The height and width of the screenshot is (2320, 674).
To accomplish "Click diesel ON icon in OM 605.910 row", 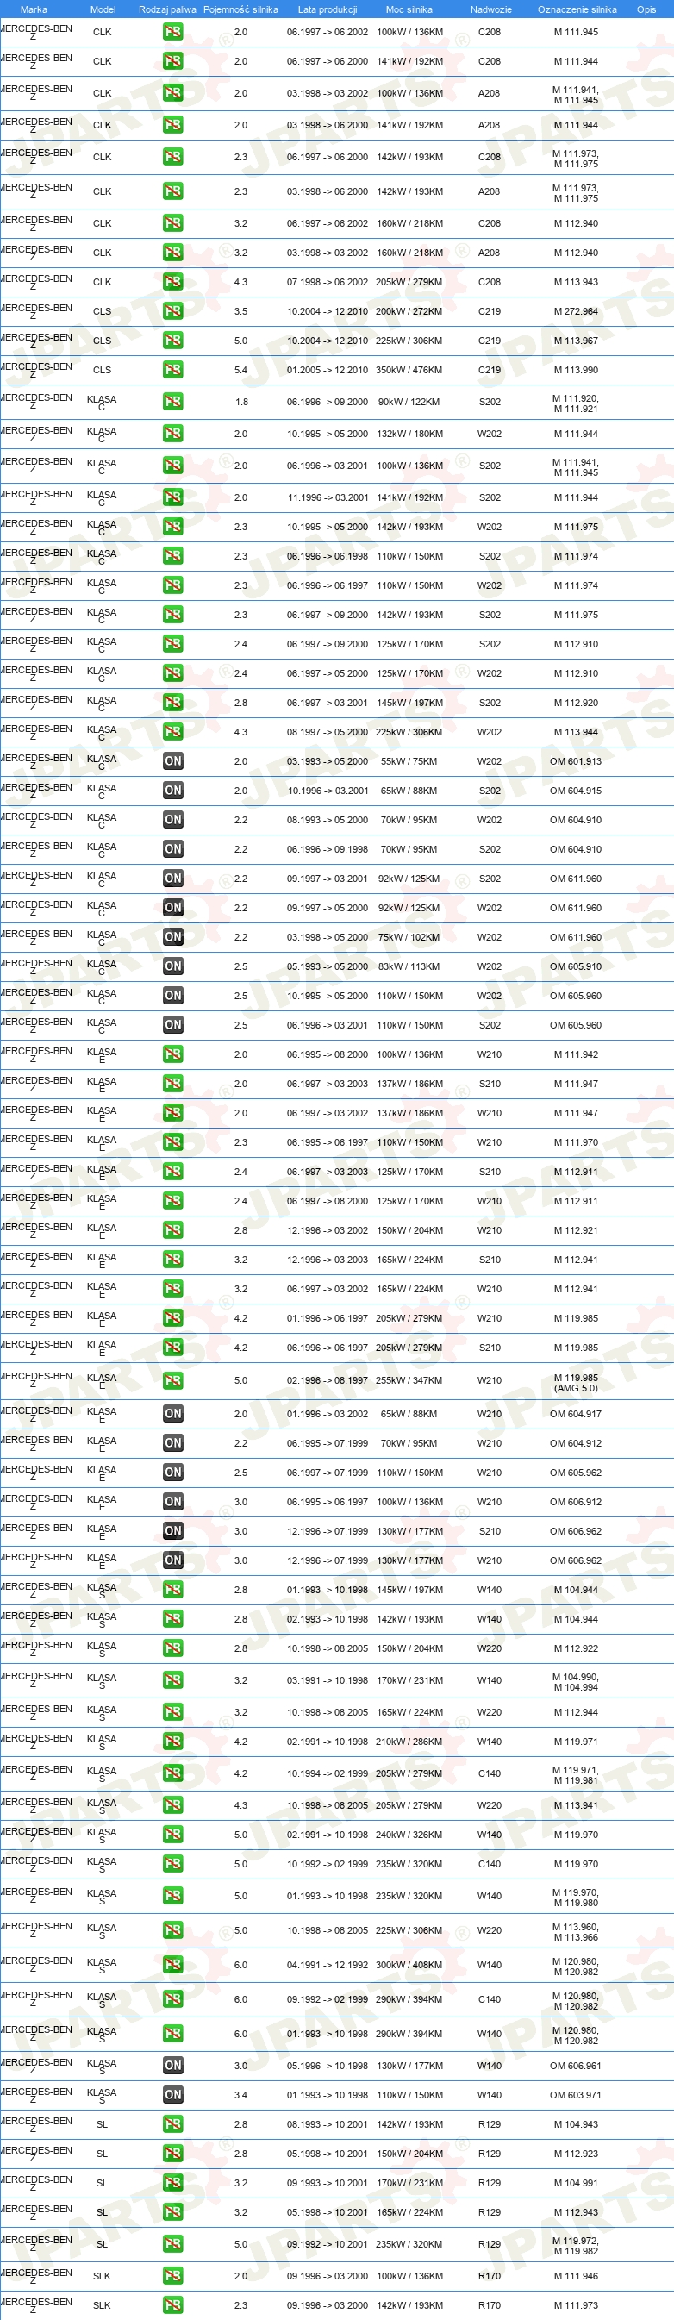I will [x=172, y=966].
